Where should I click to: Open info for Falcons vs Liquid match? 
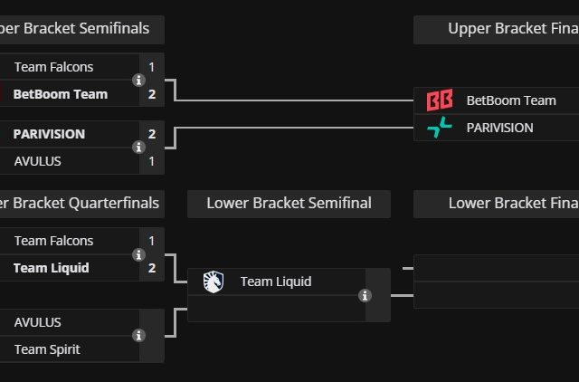point(138,254)
